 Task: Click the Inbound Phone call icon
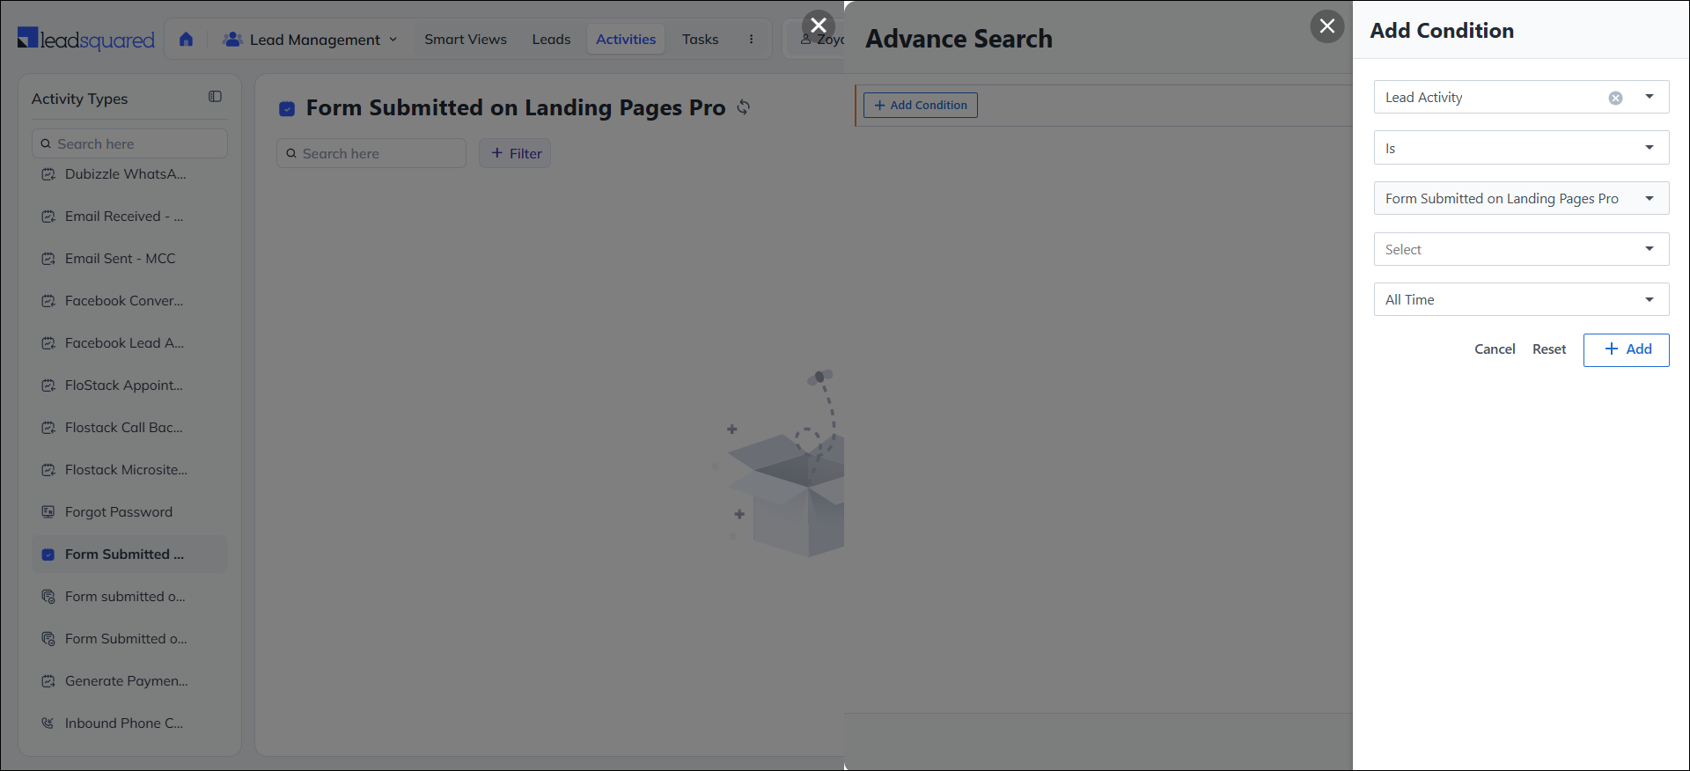coord(48,723)
